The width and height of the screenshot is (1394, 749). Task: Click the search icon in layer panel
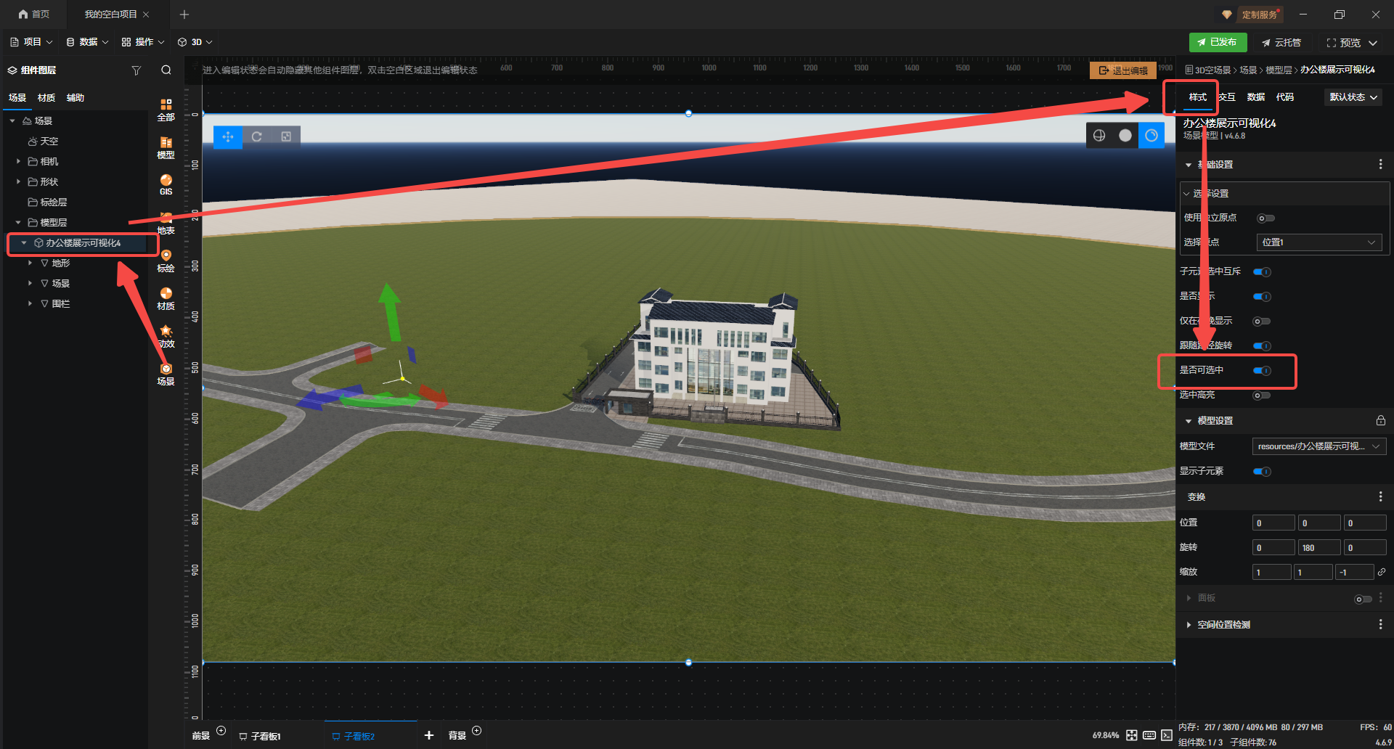[166, 70]
